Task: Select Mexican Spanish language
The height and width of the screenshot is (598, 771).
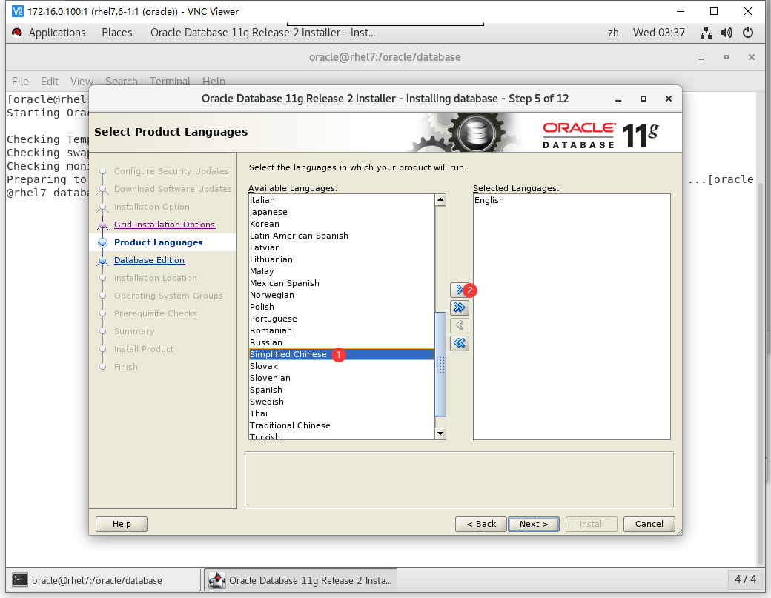Action: tap(341, 283)
